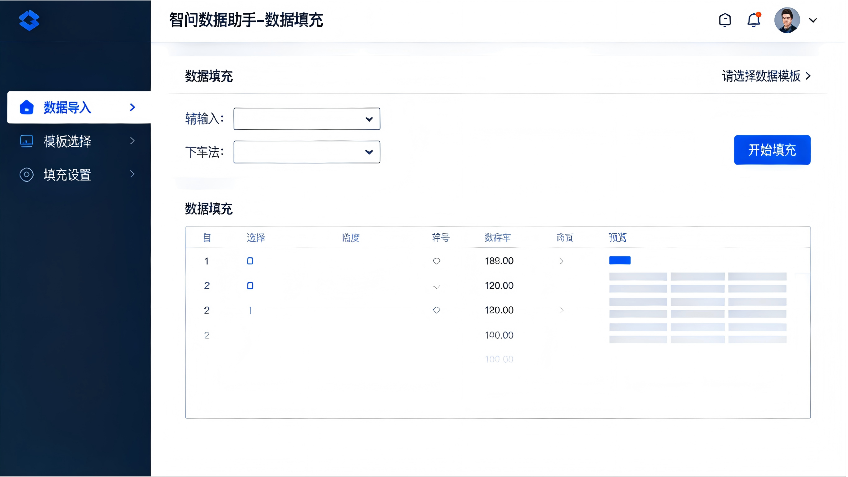The height and width of the screenshot is (477, 848).
Task: Expand the account menu chevron
Action: pos(813,21)
